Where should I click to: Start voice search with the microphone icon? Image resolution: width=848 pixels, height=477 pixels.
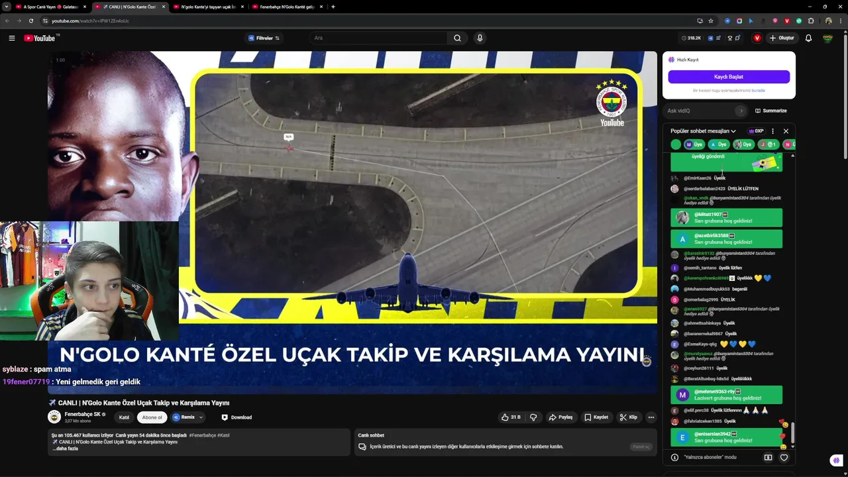[x=480, y=38]
